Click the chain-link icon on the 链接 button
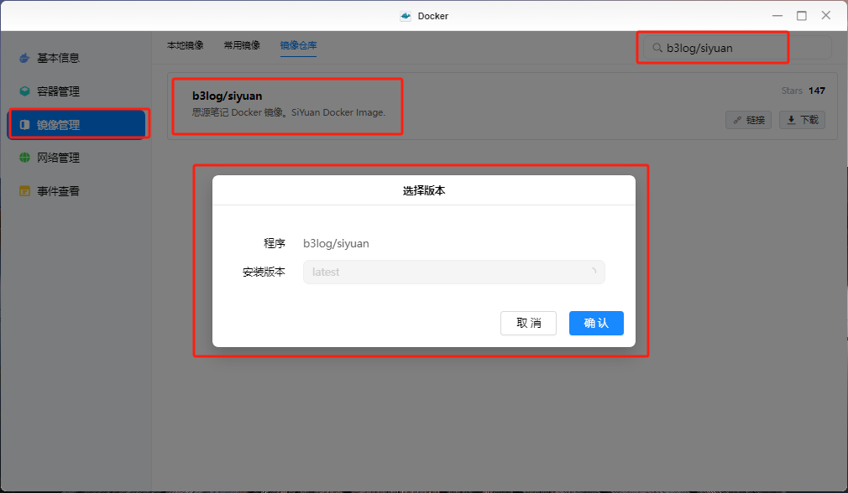 (x=739, y=120)
